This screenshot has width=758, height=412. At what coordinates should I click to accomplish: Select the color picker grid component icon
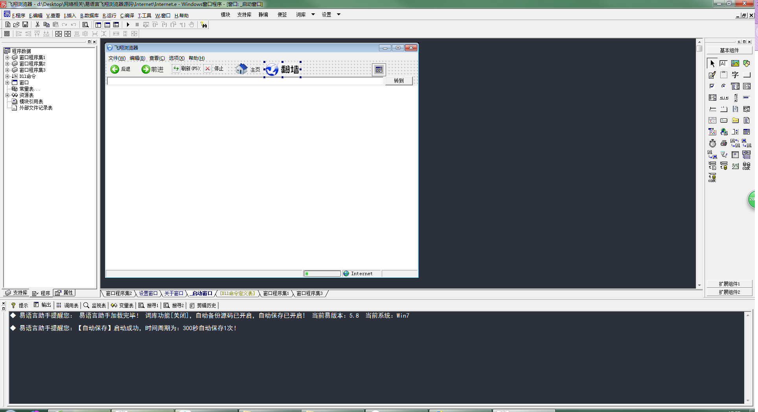712,132
